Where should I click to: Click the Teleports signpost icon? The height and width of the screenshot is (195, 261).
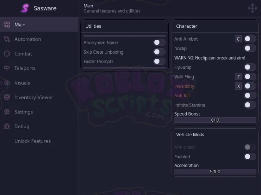pos(7,68)
